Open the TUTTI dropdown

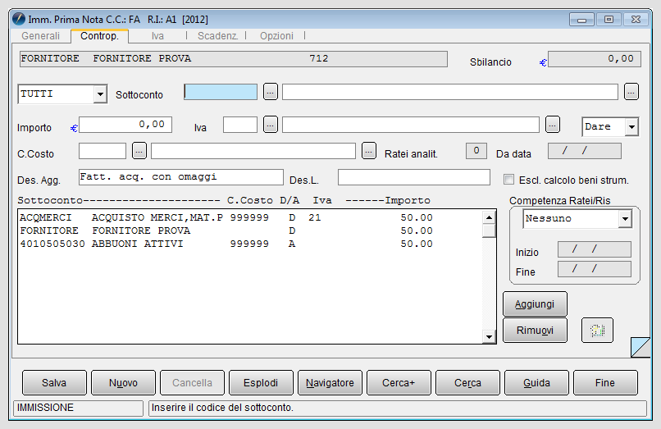[x=100, y=94]
